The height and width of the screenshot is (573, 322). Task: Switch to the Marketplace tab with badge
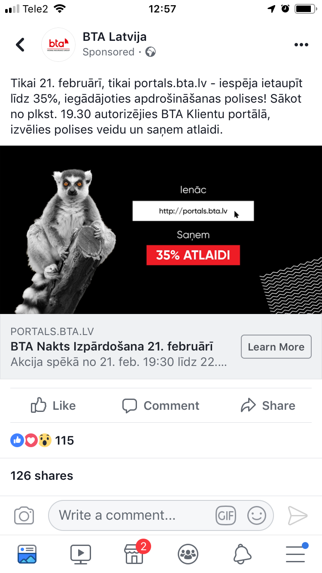pyautogui.click(x=134, y=553)
